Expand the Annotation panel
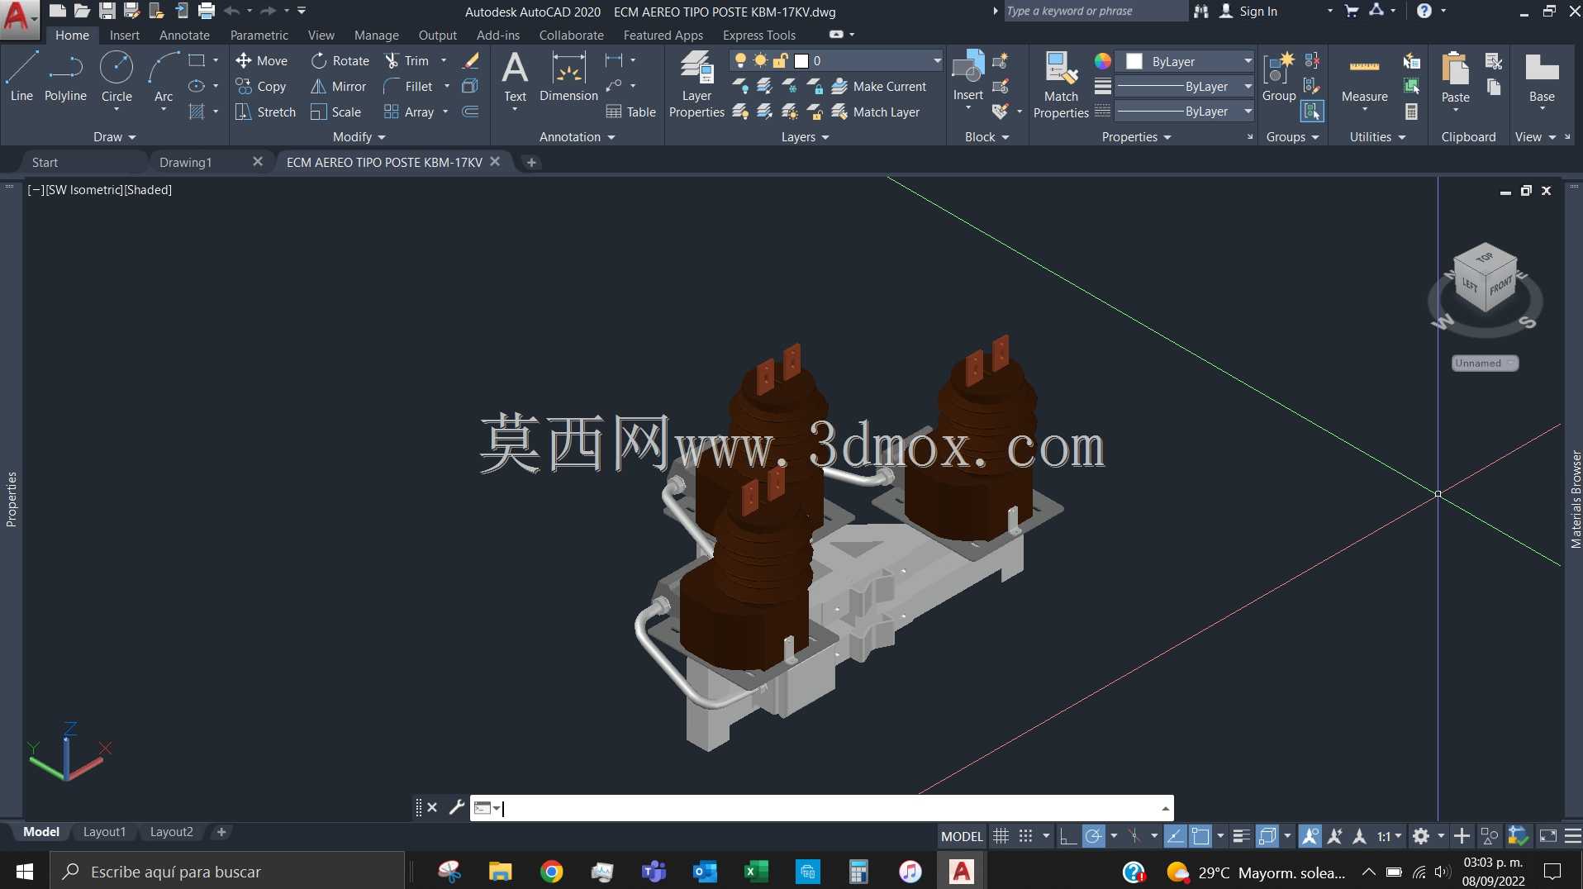This screenshot has height=889, width=1583. point(577,137)
